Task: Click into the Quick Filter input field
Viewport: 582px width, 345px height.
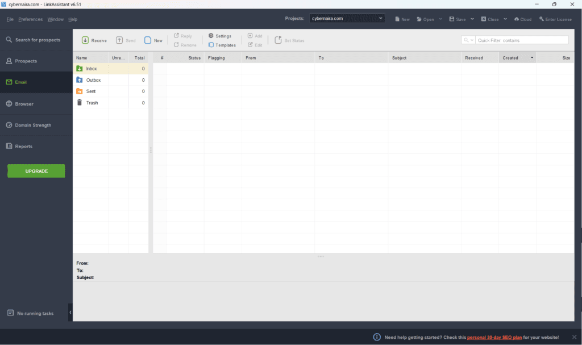Action: 522,40
